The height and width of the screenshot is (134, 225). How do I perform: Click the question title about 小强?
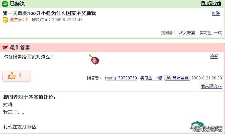tap(49, 13)
